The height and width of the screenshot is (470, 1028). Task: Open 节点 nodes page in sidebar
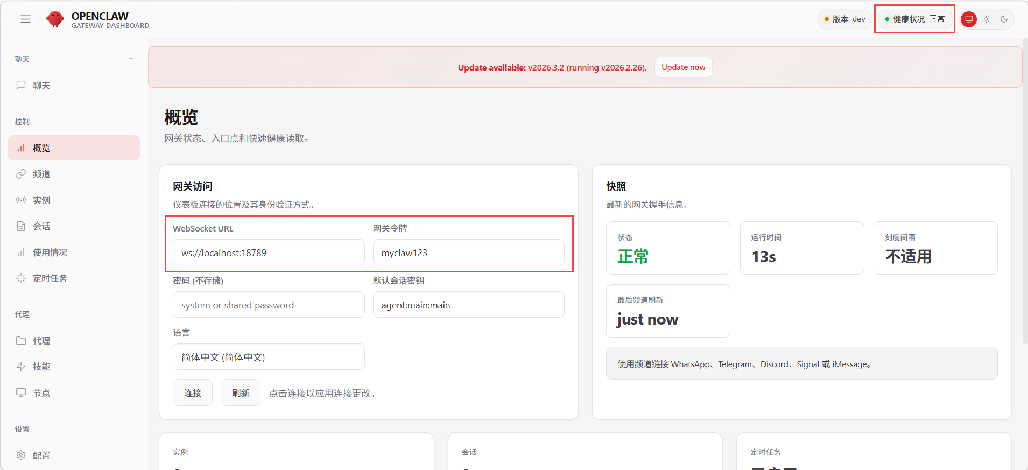[x=74, y=393]
